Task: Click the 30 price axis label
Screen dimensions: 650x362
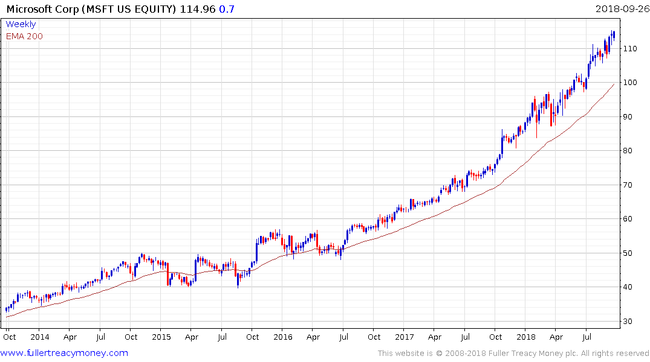Action: click(628, 322)
